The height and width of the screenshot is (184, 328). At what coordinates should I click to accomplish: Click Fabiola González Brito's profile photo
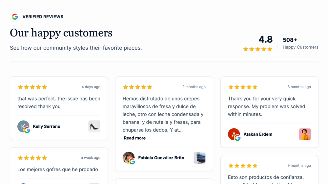129,158
